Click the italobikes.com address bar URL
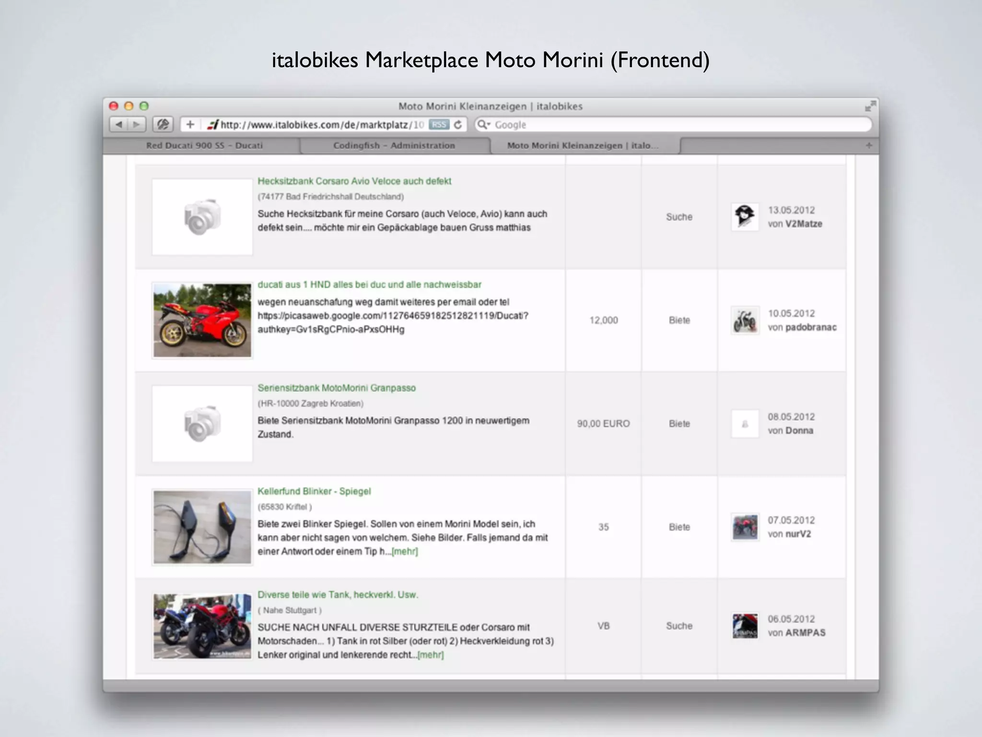The width and height of the screenshot is (982, 737). pyautogui.click(x=322, y=125)
